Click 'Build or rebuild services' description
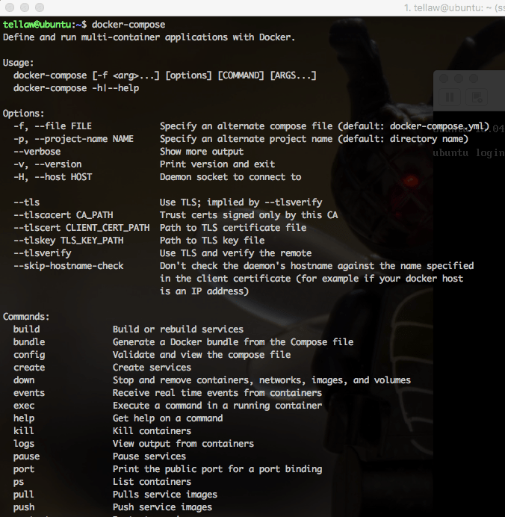 pyautogui.click(x=178, y=329)
